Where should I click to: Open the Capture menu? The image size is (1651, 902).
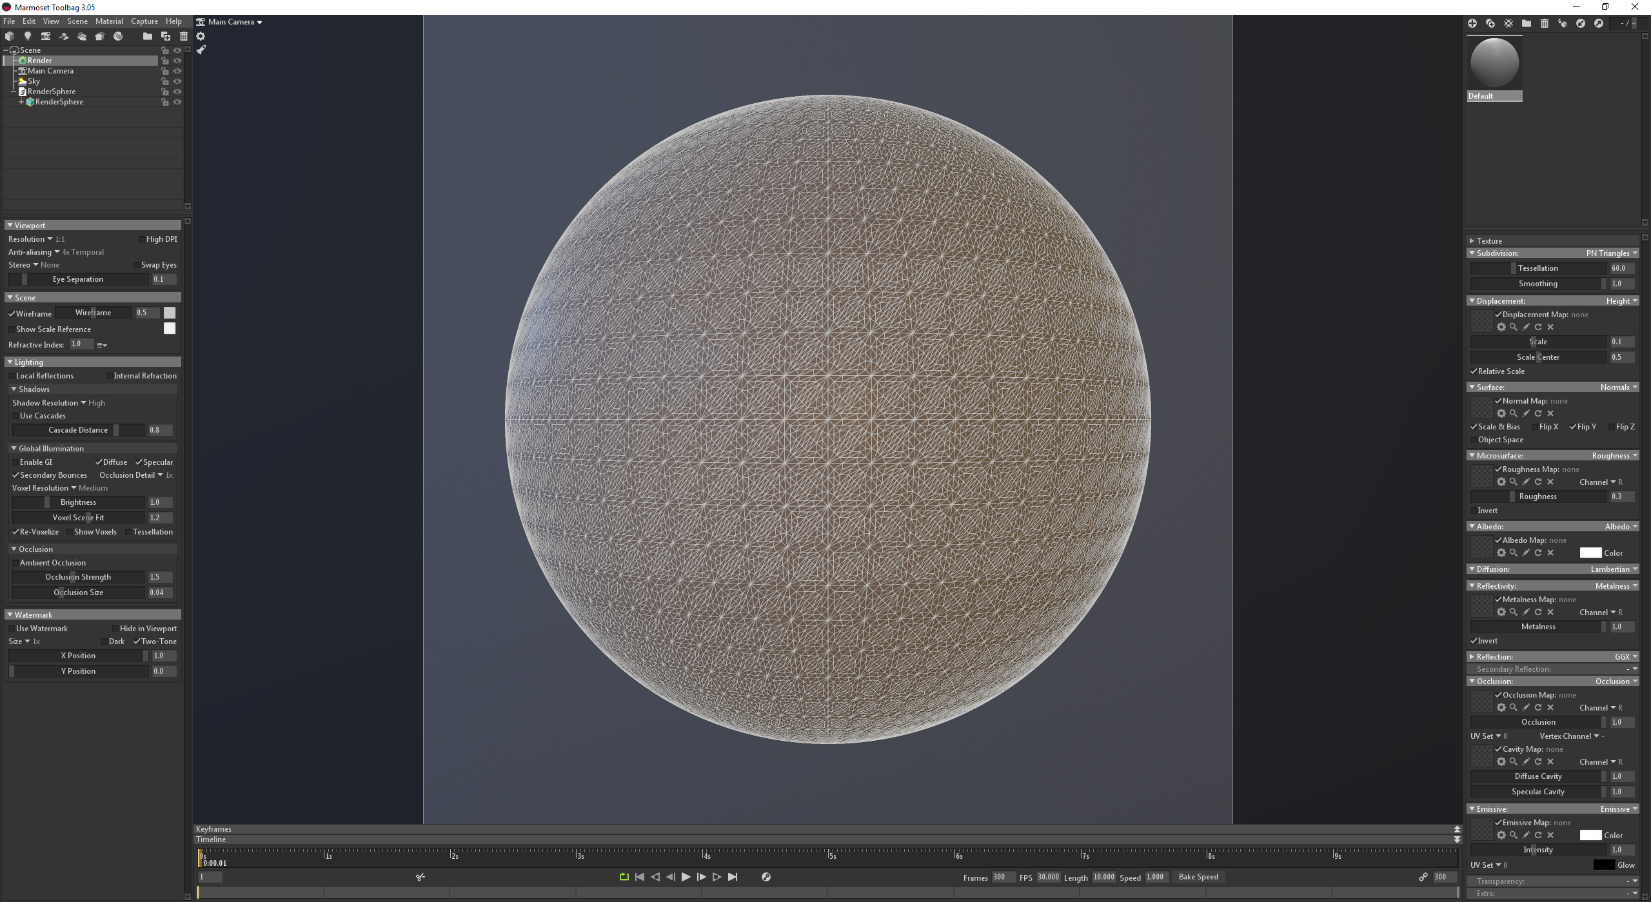point(144,21)
